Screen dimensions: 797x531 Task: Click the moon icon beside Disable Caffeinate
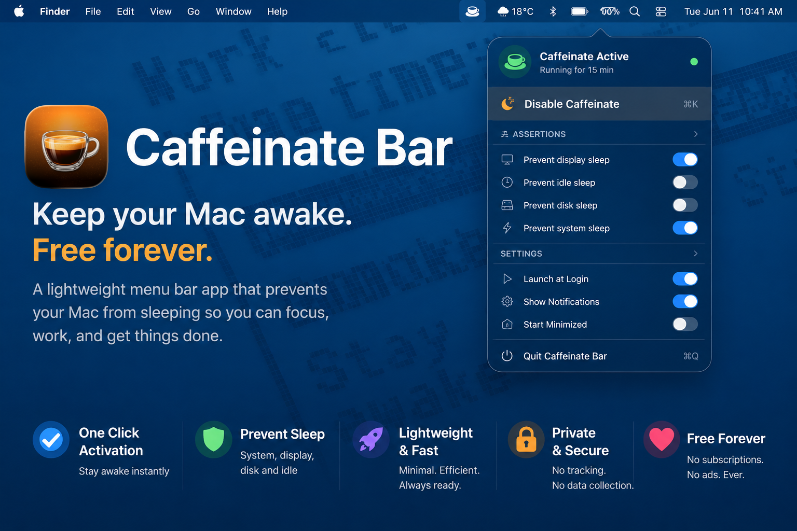click(x=508, y=104)
